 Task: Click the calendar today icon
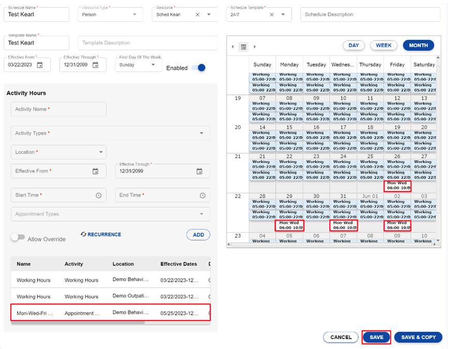(x=243, y=47)
